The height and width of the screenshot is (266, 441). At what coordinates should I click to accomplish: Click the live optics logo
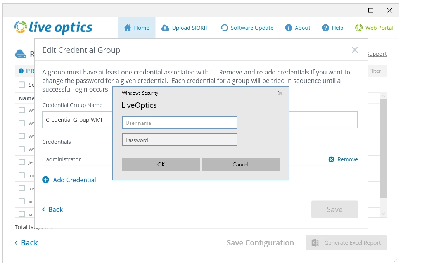pyautogui.click(x=54, y=27)
